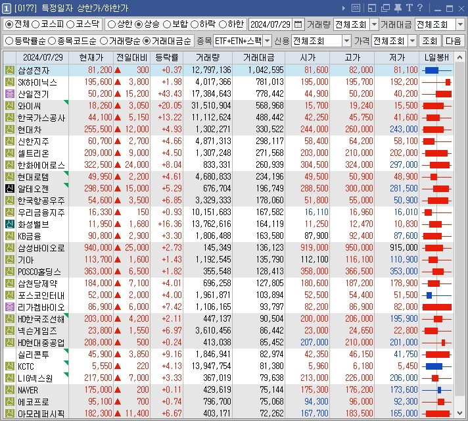This screenshot has height=421, width=468.
Task: Select the 상승 radio button
Action: (139, 24)
